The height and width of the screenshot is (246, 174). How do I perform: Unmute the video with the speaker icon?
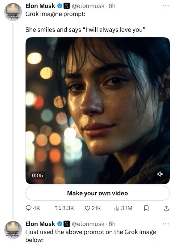[160, 174]
